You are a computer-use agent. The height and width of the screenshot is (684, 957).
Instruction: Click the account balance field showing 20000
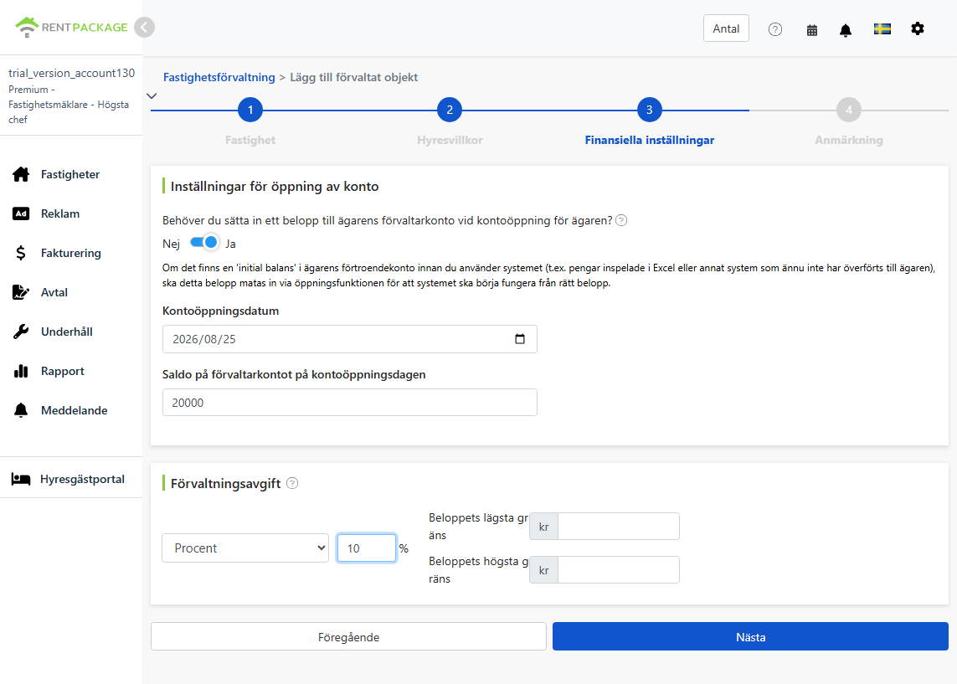point(350,403)
